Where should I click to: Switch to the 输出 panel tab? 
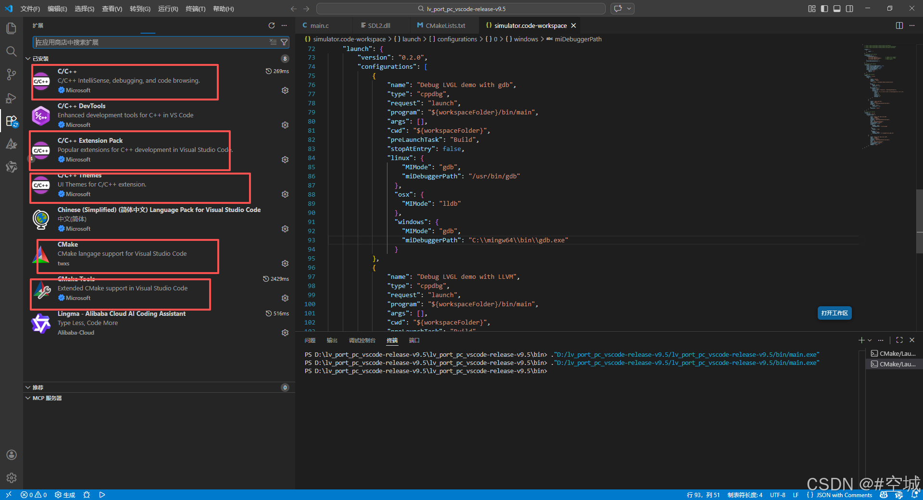332,340
